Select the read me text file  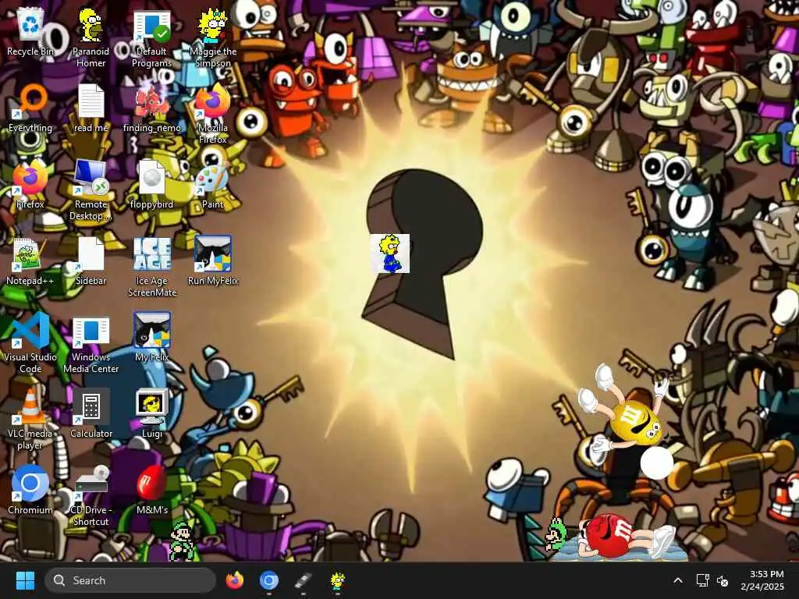(91, 108)
